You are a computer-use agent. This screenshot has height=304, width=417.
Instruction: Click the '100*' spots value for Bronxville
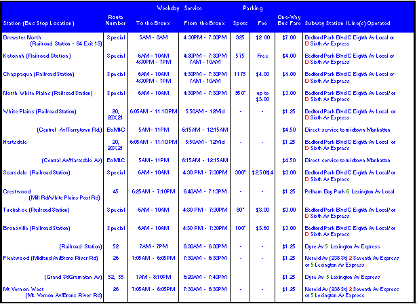pos(240,228)
